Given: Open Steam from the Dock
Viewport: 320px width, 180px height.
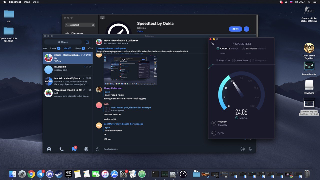Looking at the screenshot, I should coord(59,174).
